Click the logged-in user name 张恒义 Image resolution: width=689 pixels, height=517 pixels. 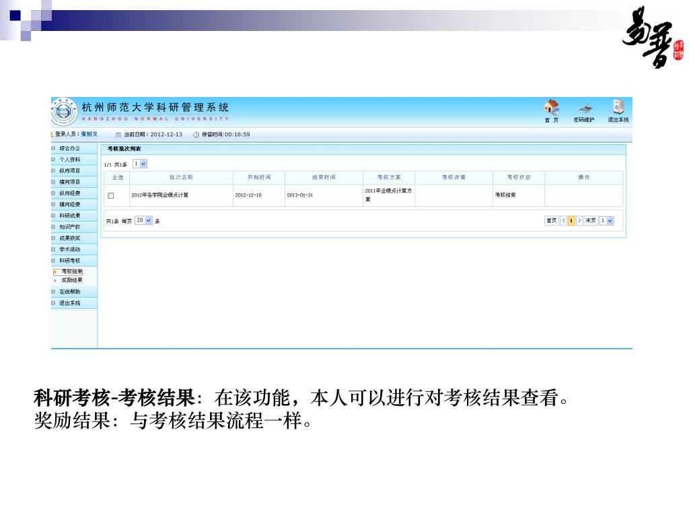point(89,134)
